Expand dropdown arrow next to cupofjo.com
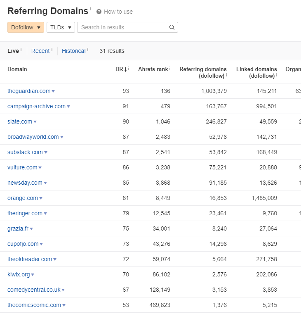 pyautogui.click(x=41, y=244)
